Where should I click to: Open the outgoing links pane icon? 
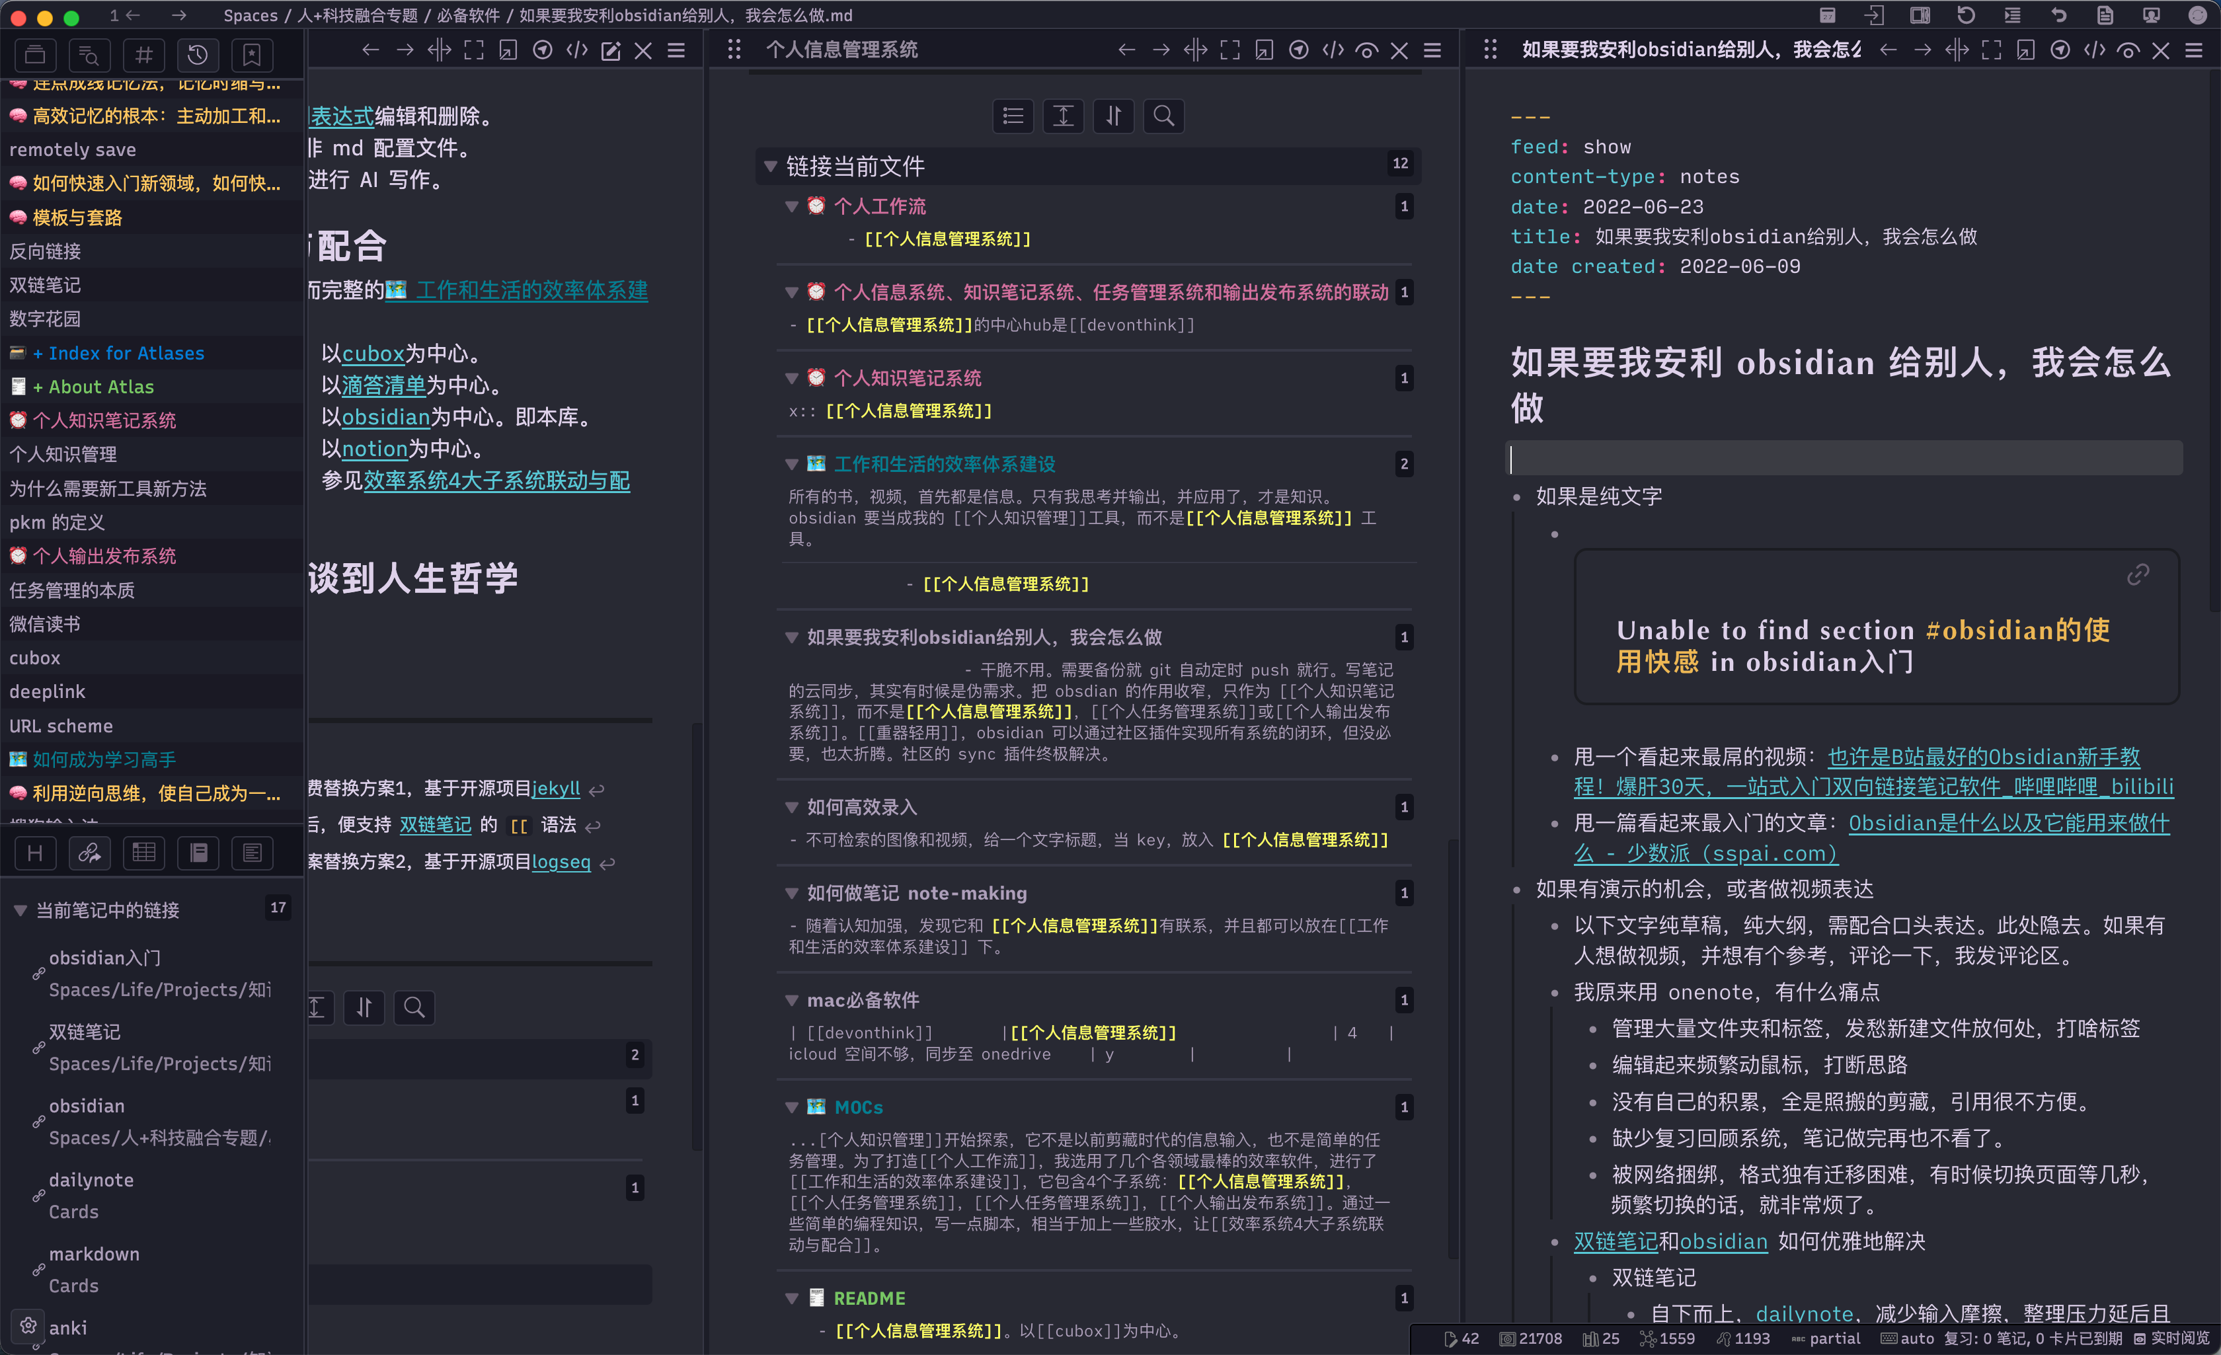[x=89, y=853]
